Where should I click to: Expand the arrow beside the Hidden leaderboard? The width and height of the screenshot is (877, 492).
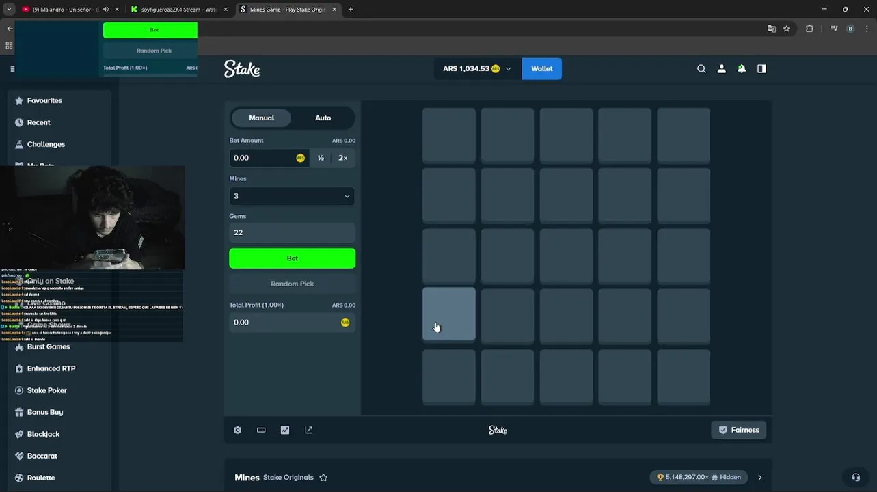759,478
